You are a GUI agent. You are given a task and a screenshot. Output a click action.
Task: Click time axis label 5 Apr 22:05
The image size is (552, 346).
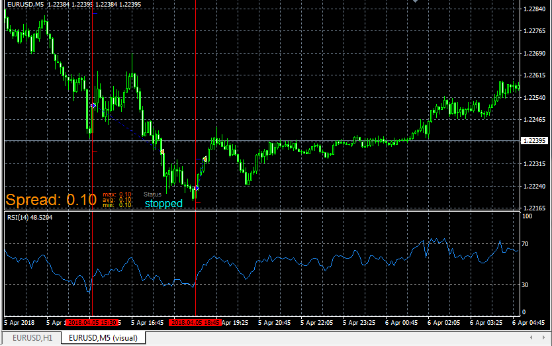(316, 322)
